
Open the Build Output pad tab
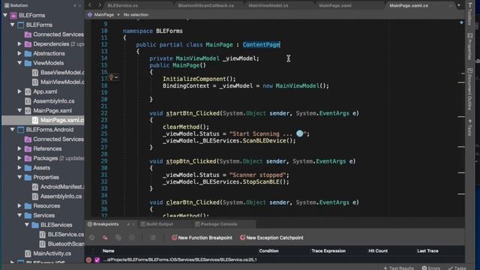157,224
